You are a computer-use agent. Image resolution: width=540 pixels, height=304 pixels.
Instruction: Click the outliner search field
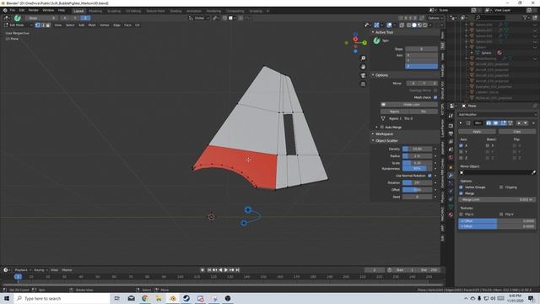[490, 18]
